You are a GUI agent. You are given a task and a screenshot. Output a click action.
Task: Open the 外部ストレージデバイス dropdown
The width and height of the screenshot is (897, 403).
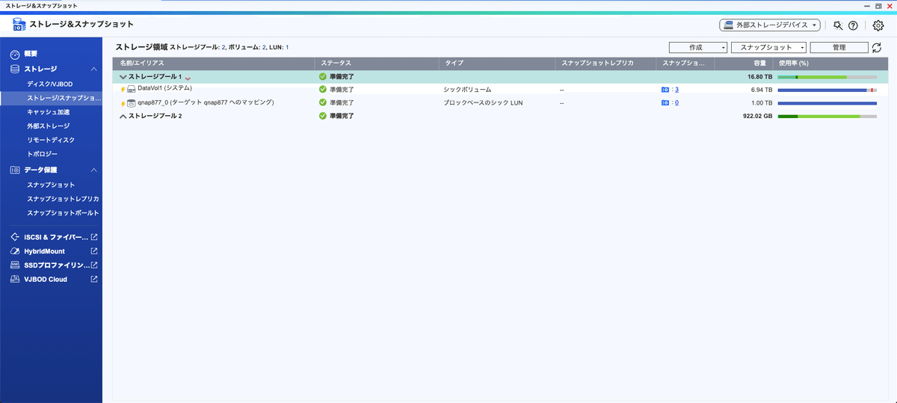(x=770, y=25)
